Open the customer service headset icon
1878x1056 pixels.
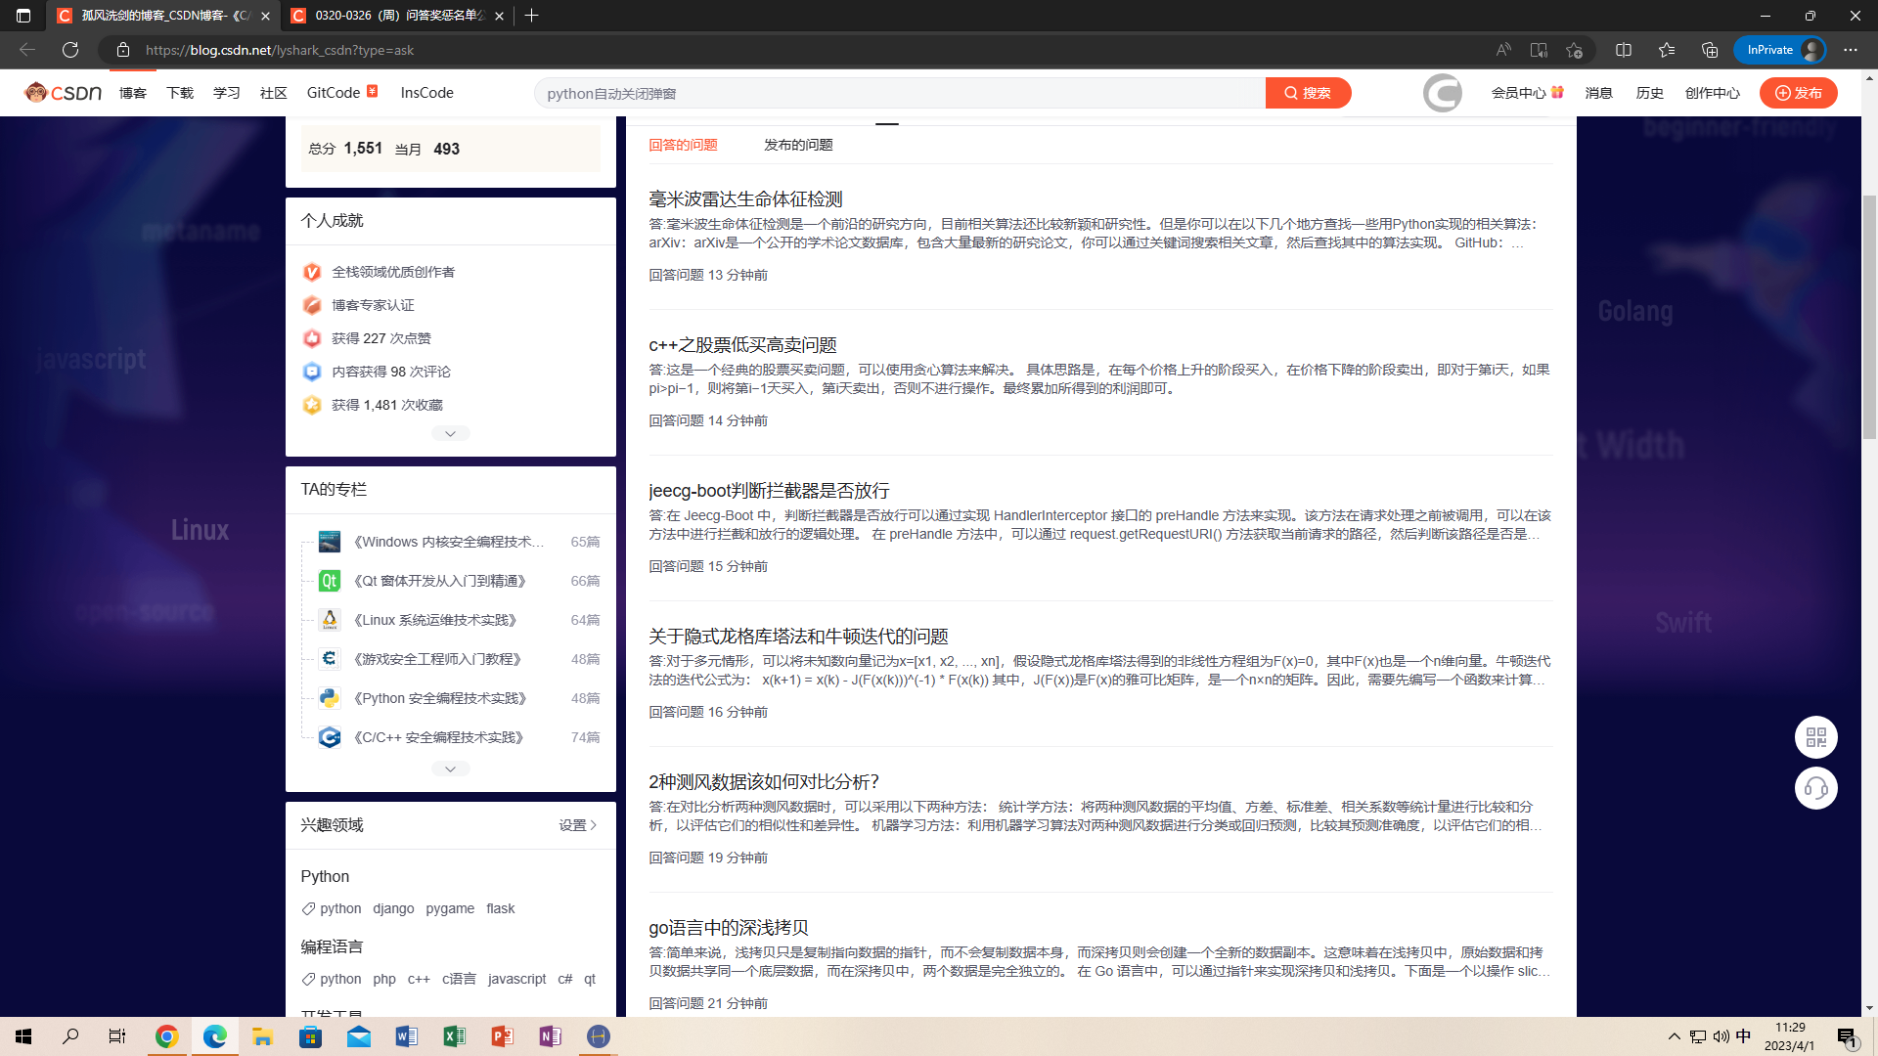point(1815,788)
